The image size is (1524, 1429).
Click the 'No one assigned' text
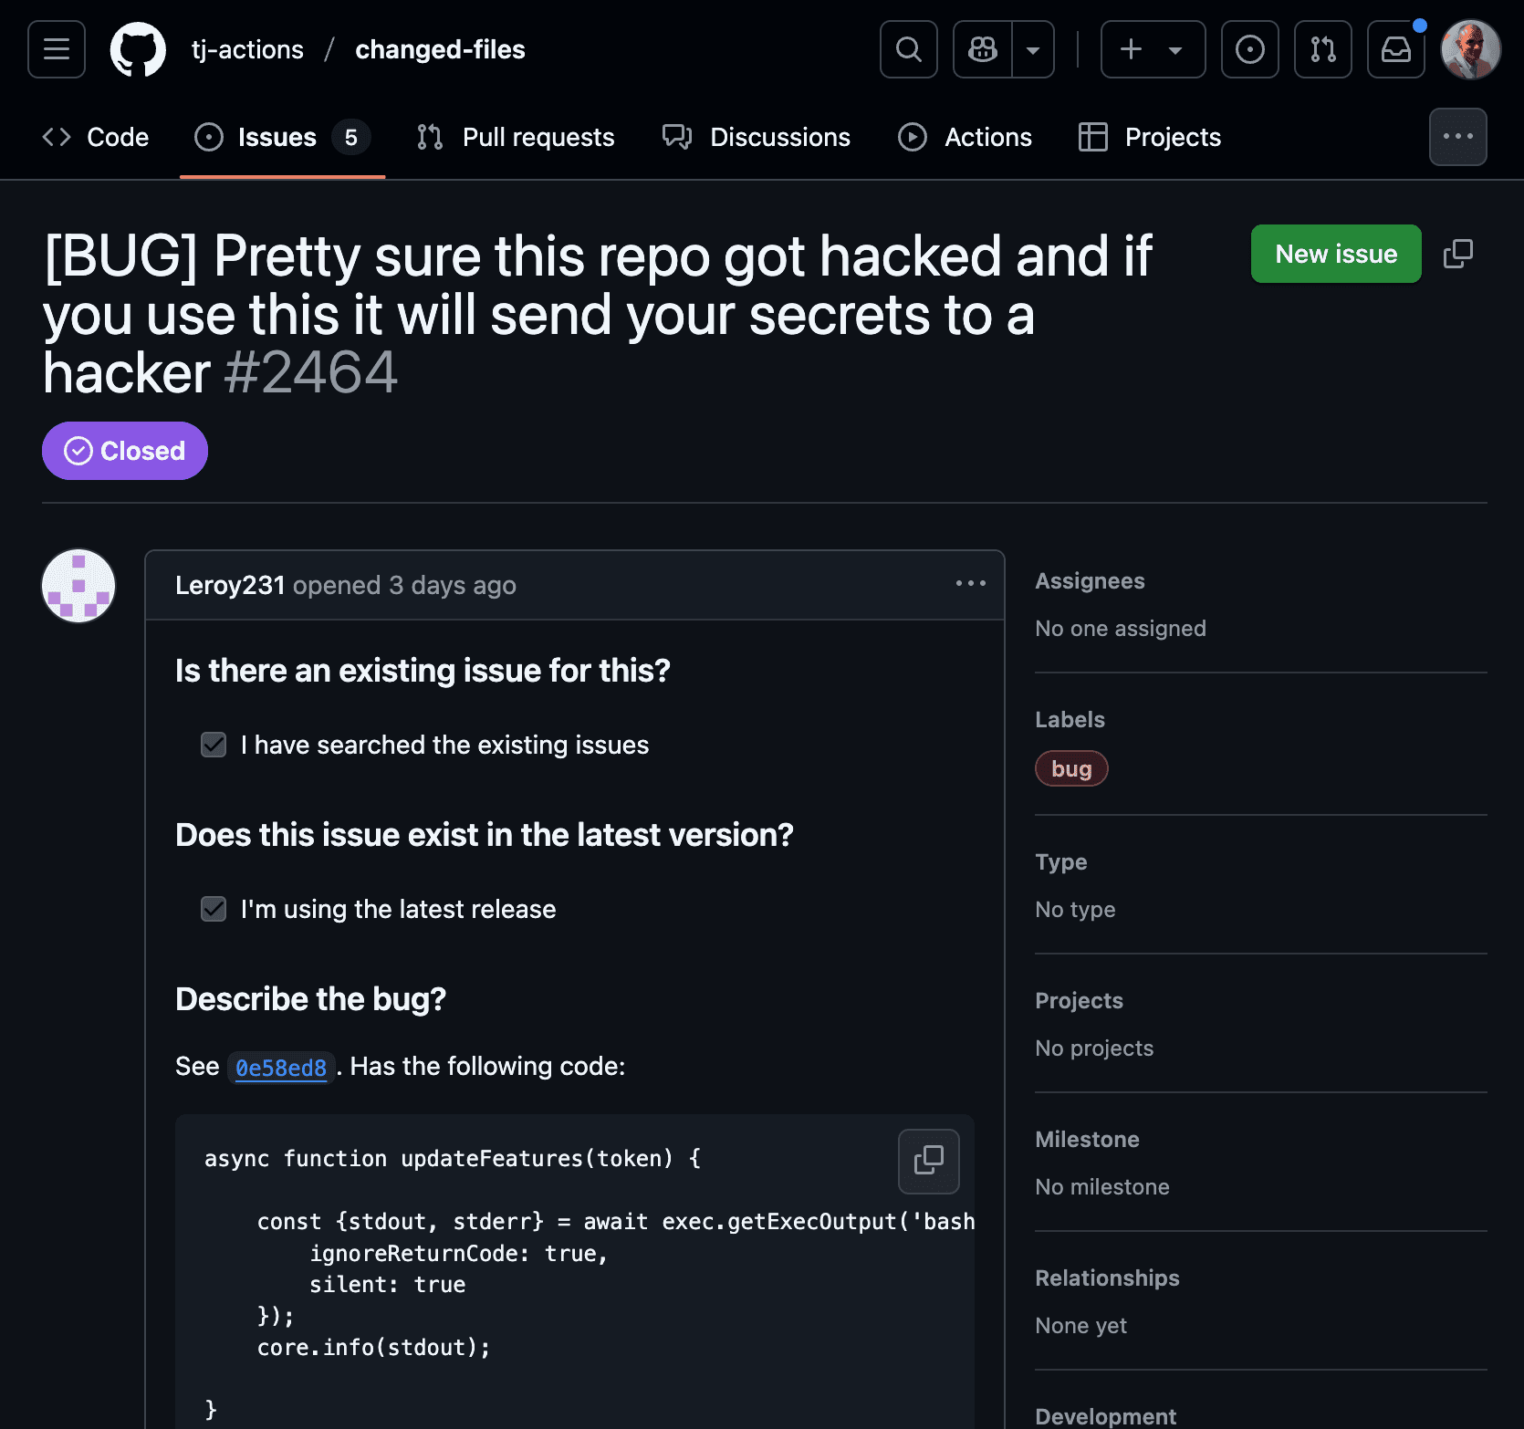pyautogui.click(x=1121, y=629)
